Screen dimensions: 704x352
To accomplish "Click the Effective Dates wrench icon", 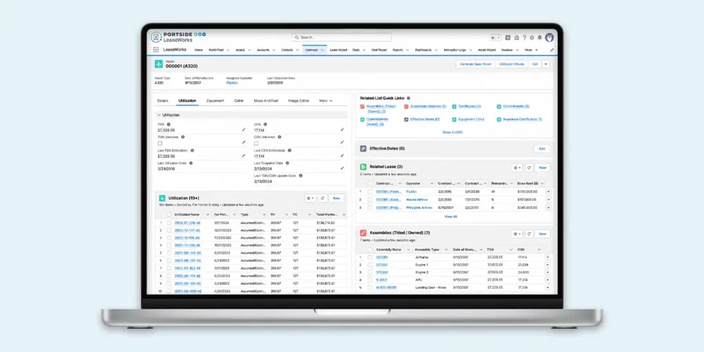I will (x=363, y=148).
